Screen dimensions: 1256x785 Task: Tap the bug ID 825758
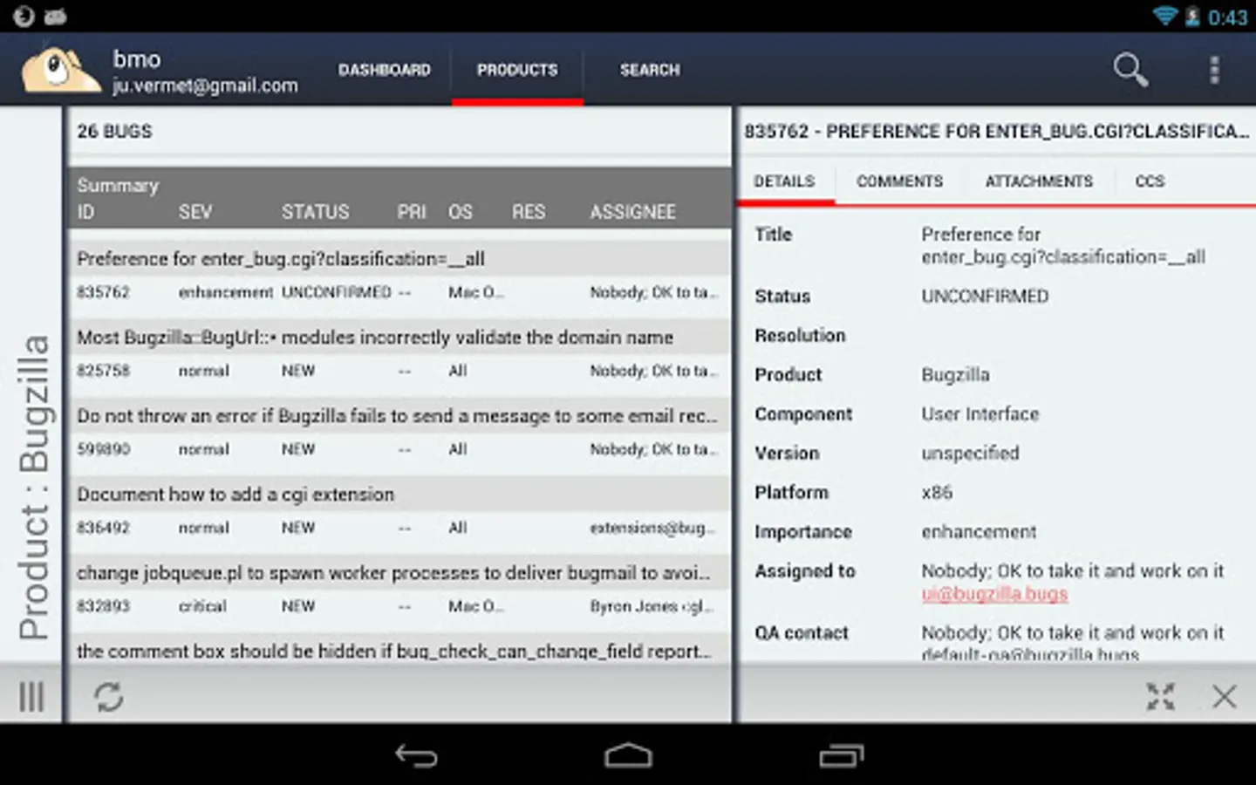[x=103, y=371]
